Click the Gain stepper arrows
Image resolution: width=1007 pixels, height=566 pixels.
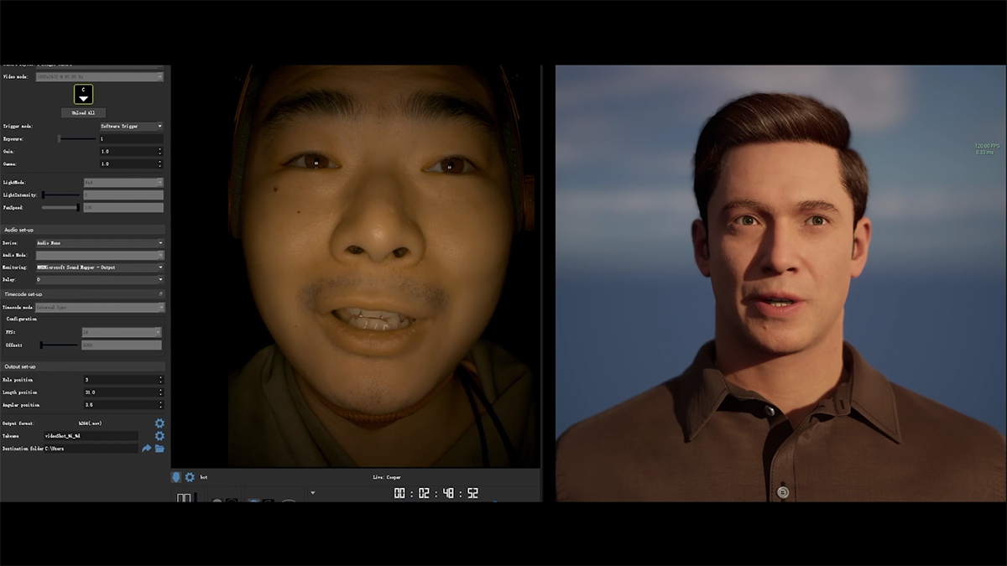tap(160, 151)
